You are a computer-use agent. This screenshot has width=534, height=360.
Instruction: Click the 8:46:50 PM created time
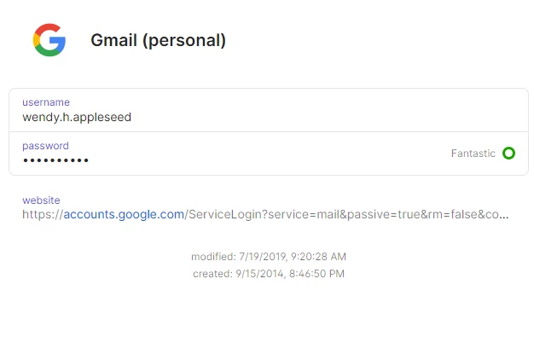coord(316,274)
